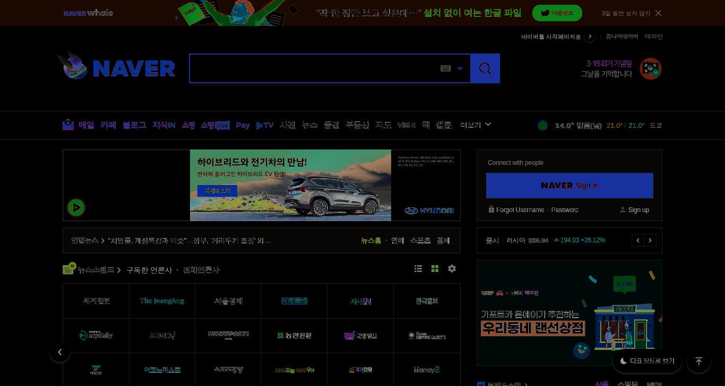
Task: Click the Forgot Username link
Action: tap(520, 210)
